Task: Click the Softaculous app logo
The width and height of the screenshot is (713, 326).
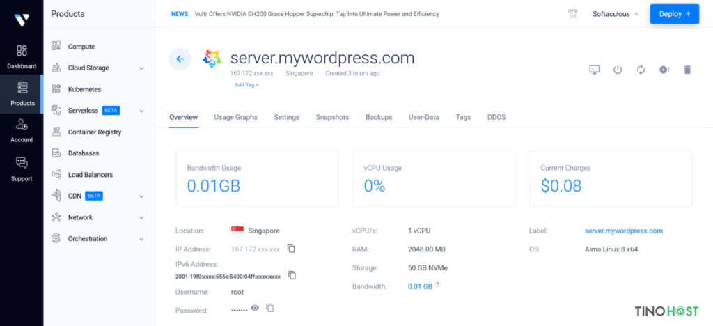Action: point(212,59)
